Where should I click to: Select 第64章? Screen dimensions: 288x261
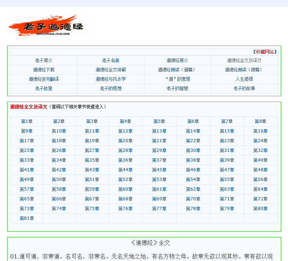260,190
